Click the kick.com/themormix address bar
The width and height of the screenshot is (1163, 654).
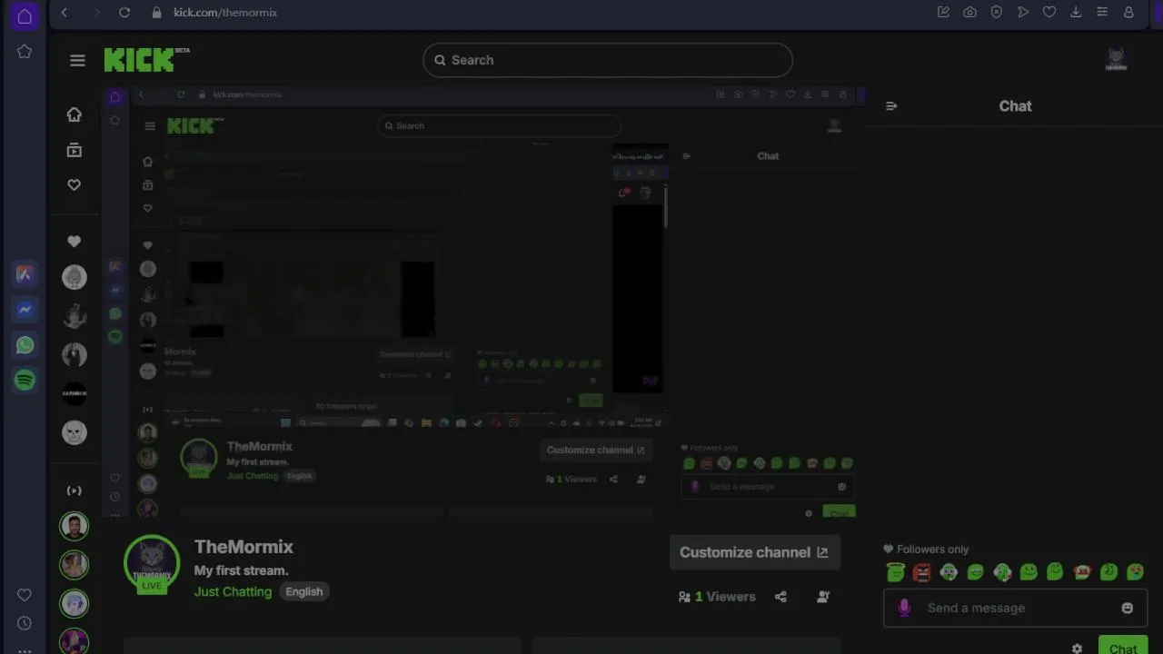point(225,12)
